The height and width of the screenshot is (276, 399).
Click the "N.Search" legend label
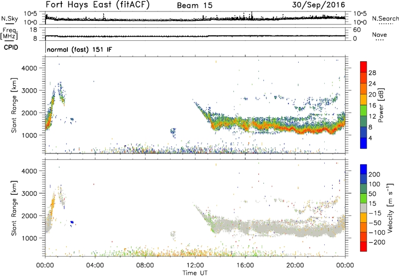(385, 18)
